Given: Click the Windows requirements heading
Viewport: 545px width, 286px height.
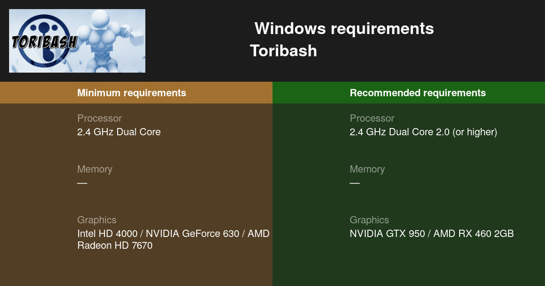Looking at the screenshot, I should click(x=344, y=29).
